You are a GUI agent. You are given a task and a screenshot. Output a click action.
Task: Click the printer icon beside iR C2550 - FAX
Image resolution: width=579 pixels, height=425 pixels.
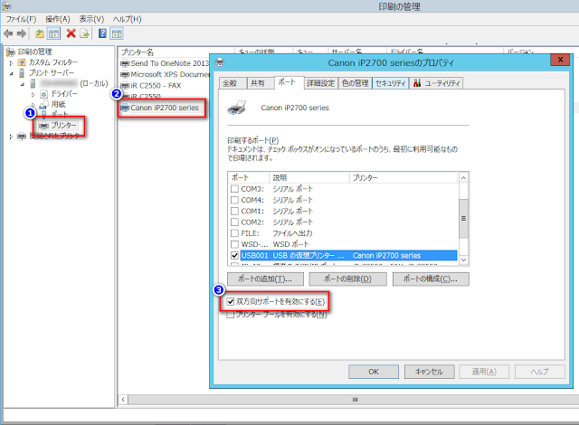[x=125, y=86]
